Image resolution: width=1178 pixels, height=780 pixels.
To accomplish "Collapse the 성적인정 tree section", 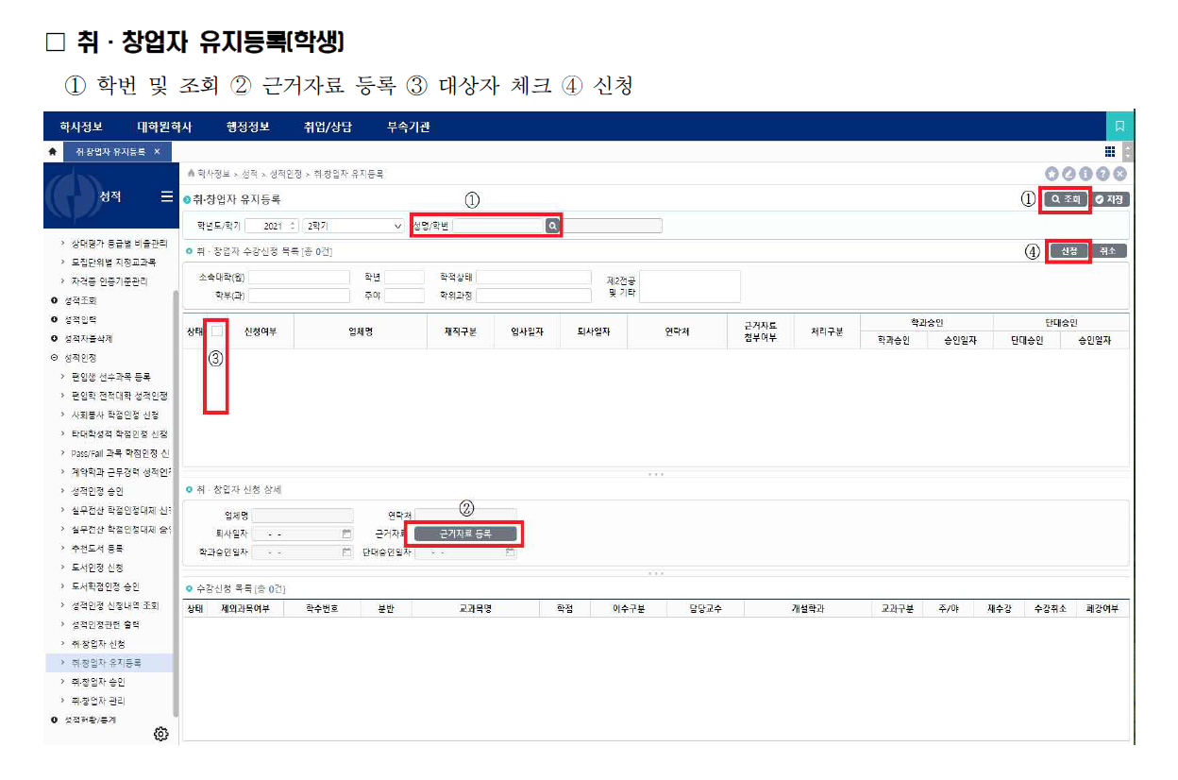I will click(55, 358).
